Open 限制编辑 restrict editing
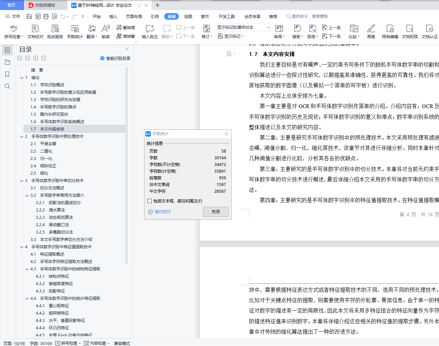 tap(390, 32)
